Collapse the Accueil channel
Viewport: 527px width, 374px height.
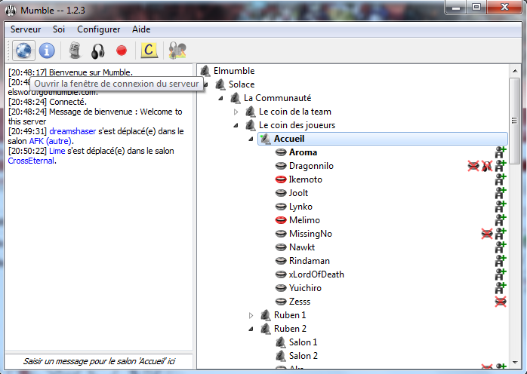(x=251, y=139)
